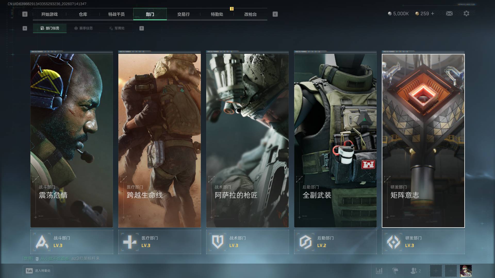Open the 震荡危情 combat department card
The height and width of the screenshot is (278, 495).
[72, 140]
